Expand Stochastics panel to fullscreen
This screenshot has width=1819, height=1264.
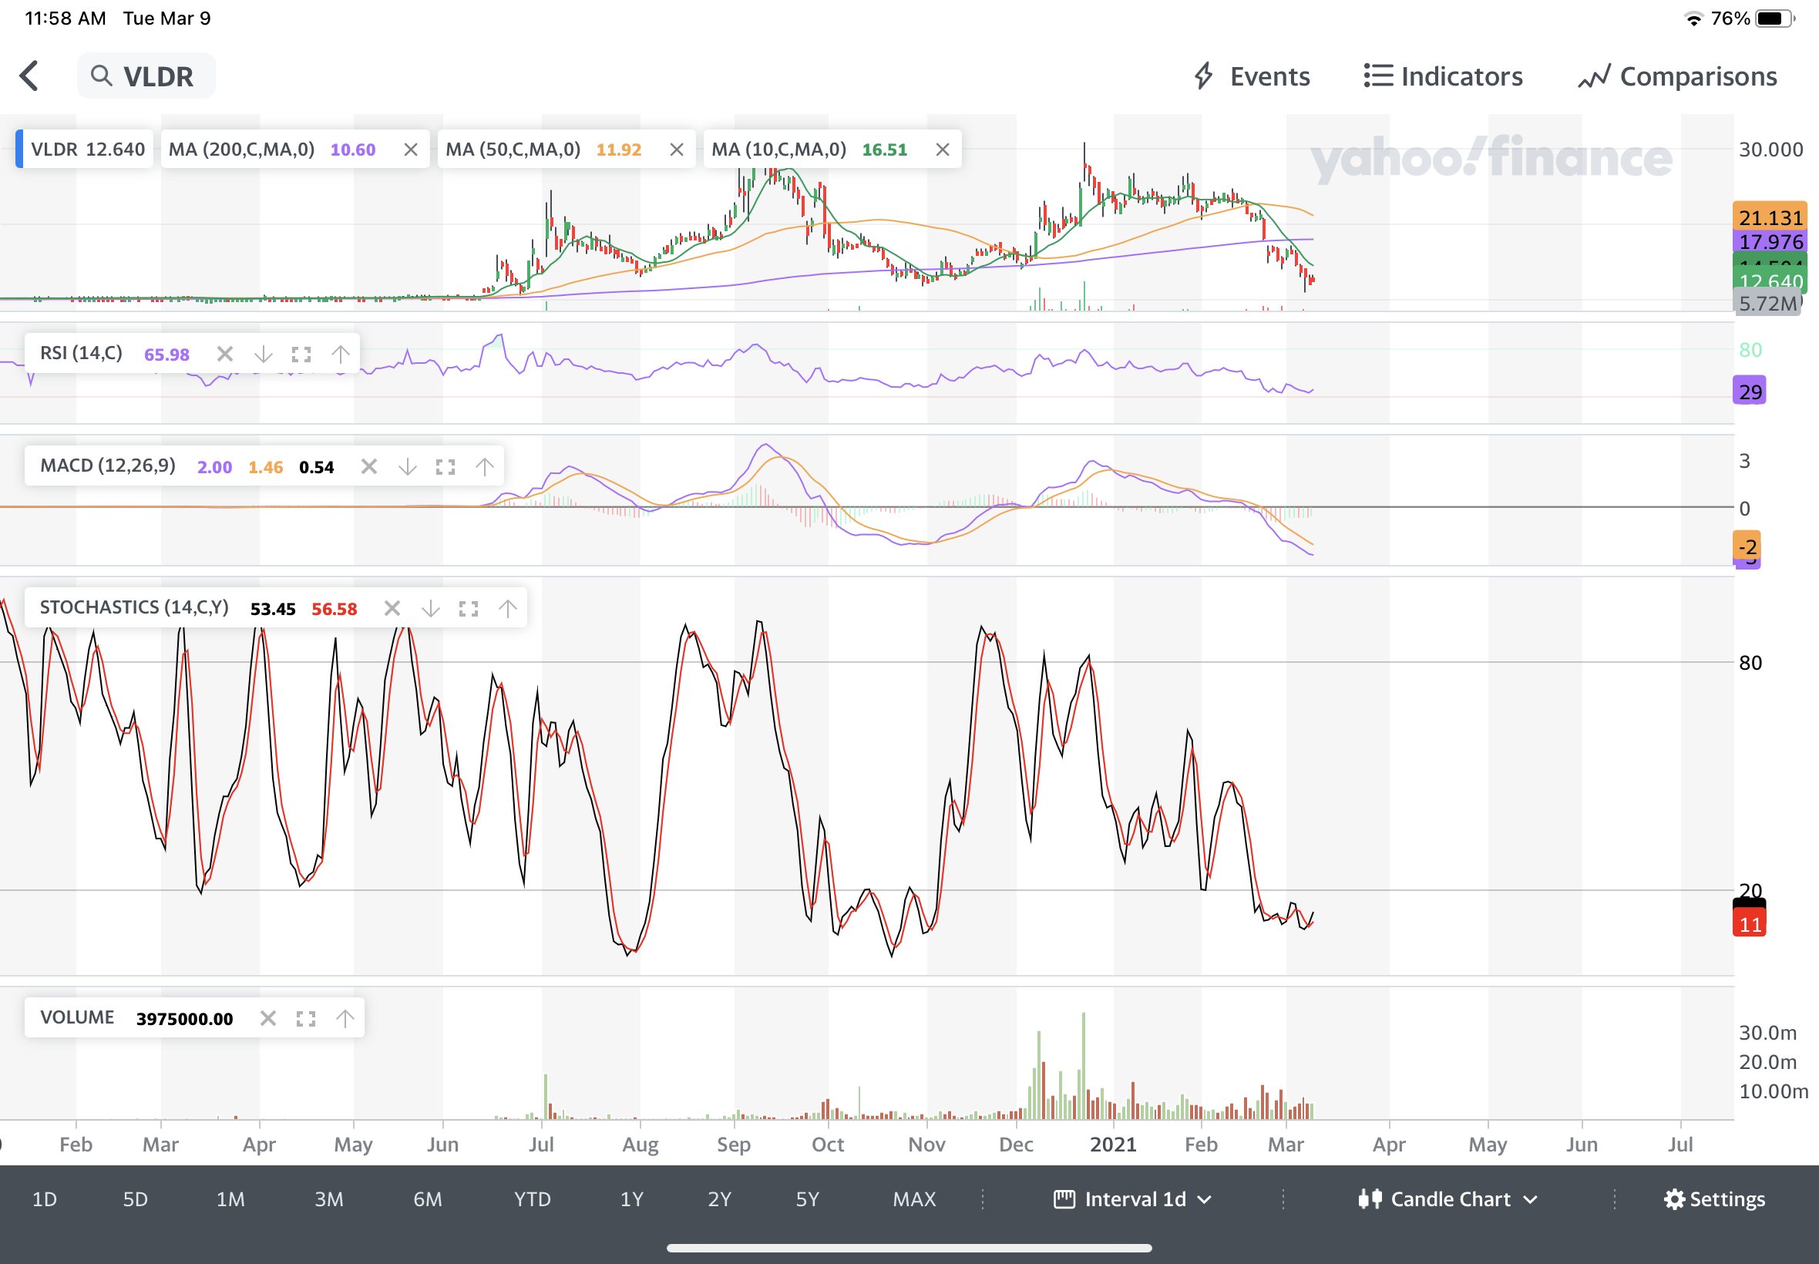tap(468, 608)
